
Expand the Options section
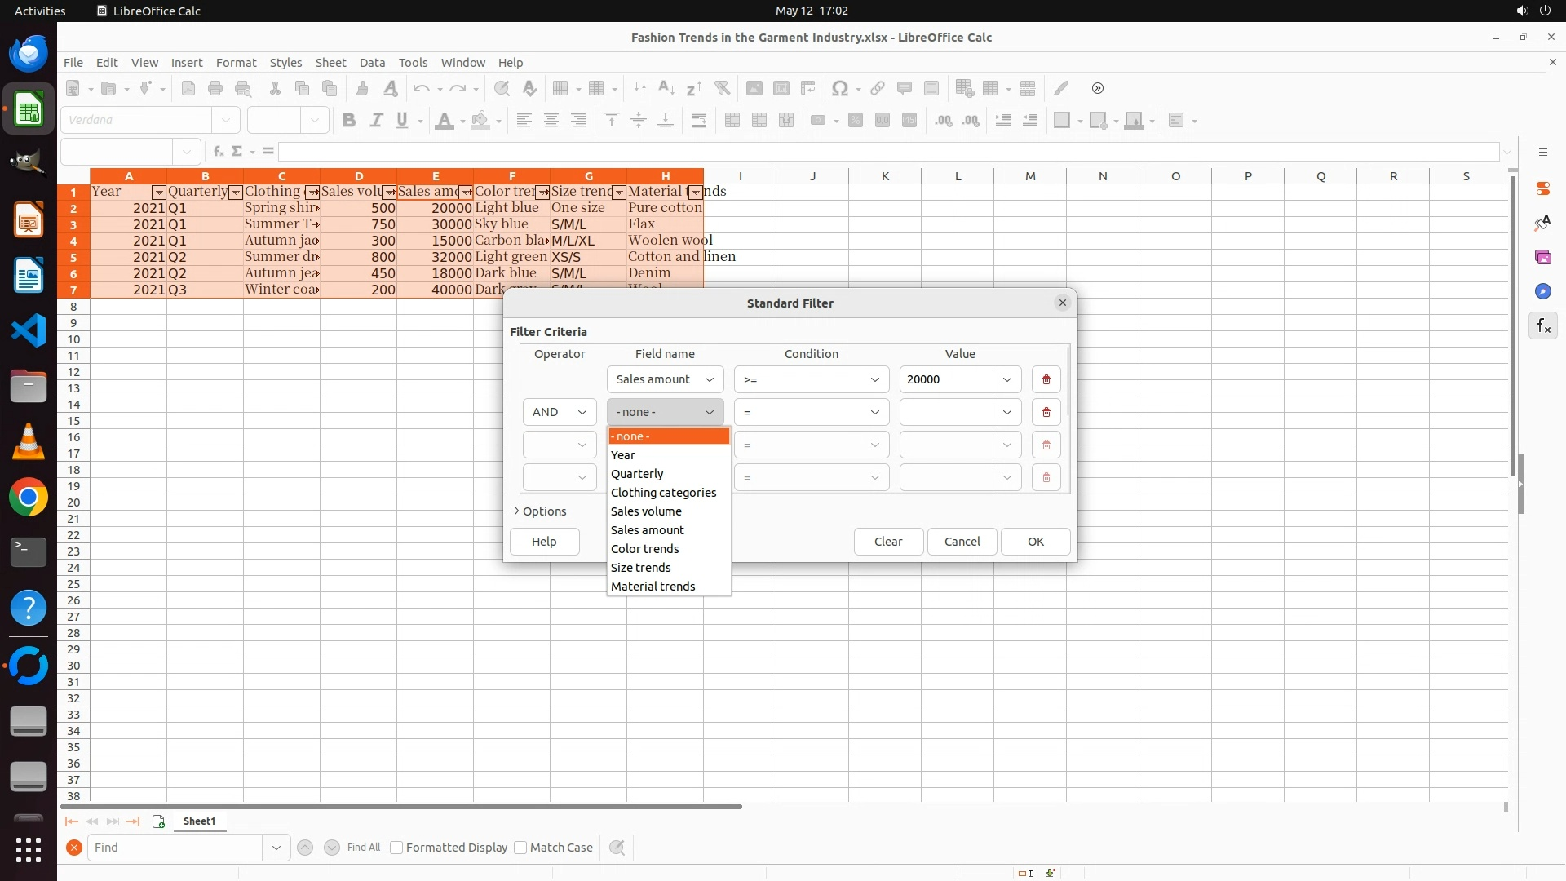540,511
